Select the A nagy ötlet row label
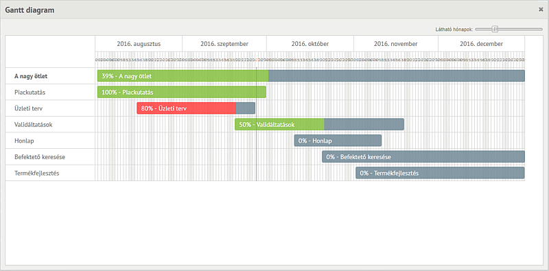Image resolution: width=549 pixels, height=271 pixels. (31, 76)
